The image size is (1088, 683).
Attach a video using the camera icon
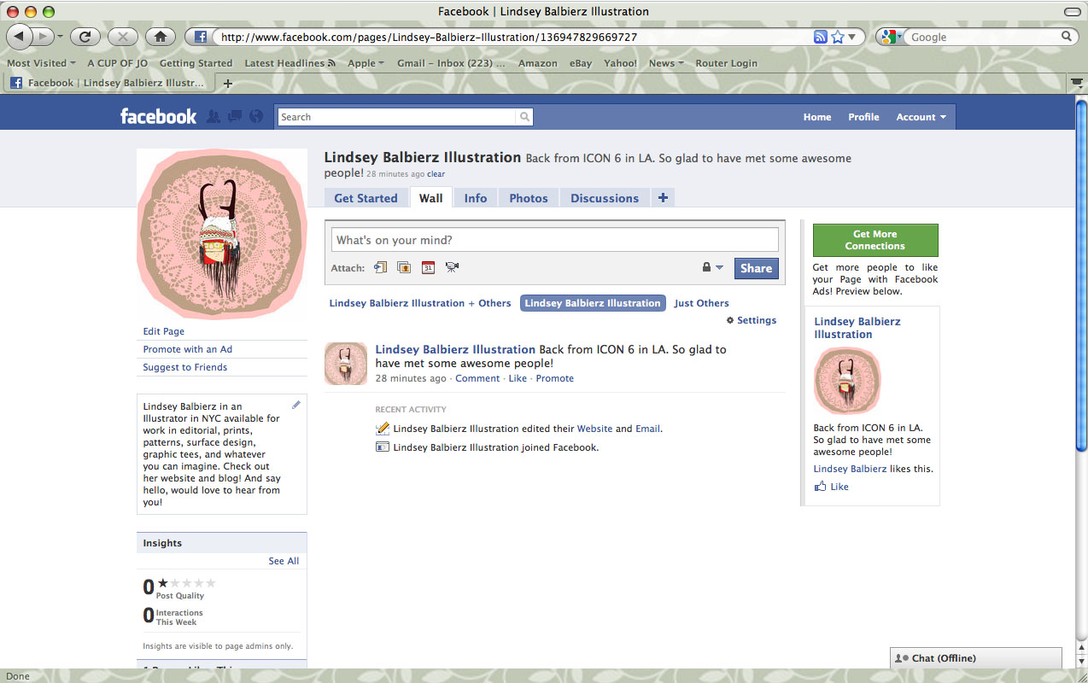coord(452,267)
